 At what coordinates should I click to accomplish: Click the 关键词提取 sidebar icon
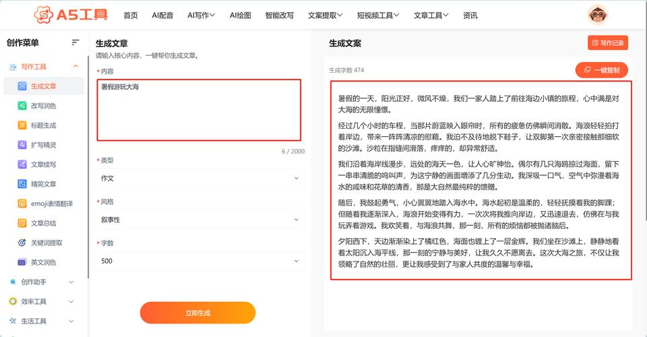(x=22, y=243)
